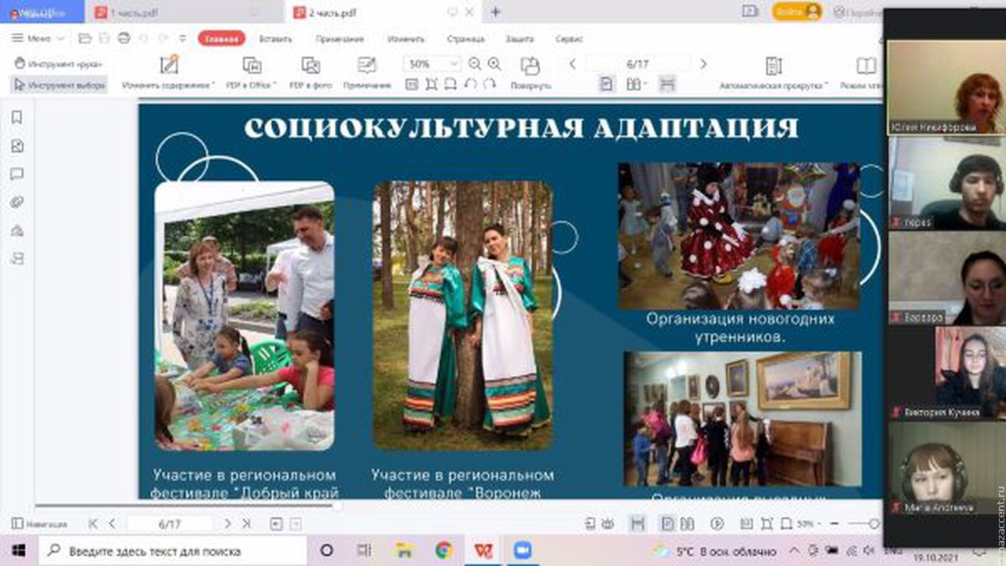Open the 50% zoom combo box
This screenshot has height=566, width=1006.
pos(432,64)
